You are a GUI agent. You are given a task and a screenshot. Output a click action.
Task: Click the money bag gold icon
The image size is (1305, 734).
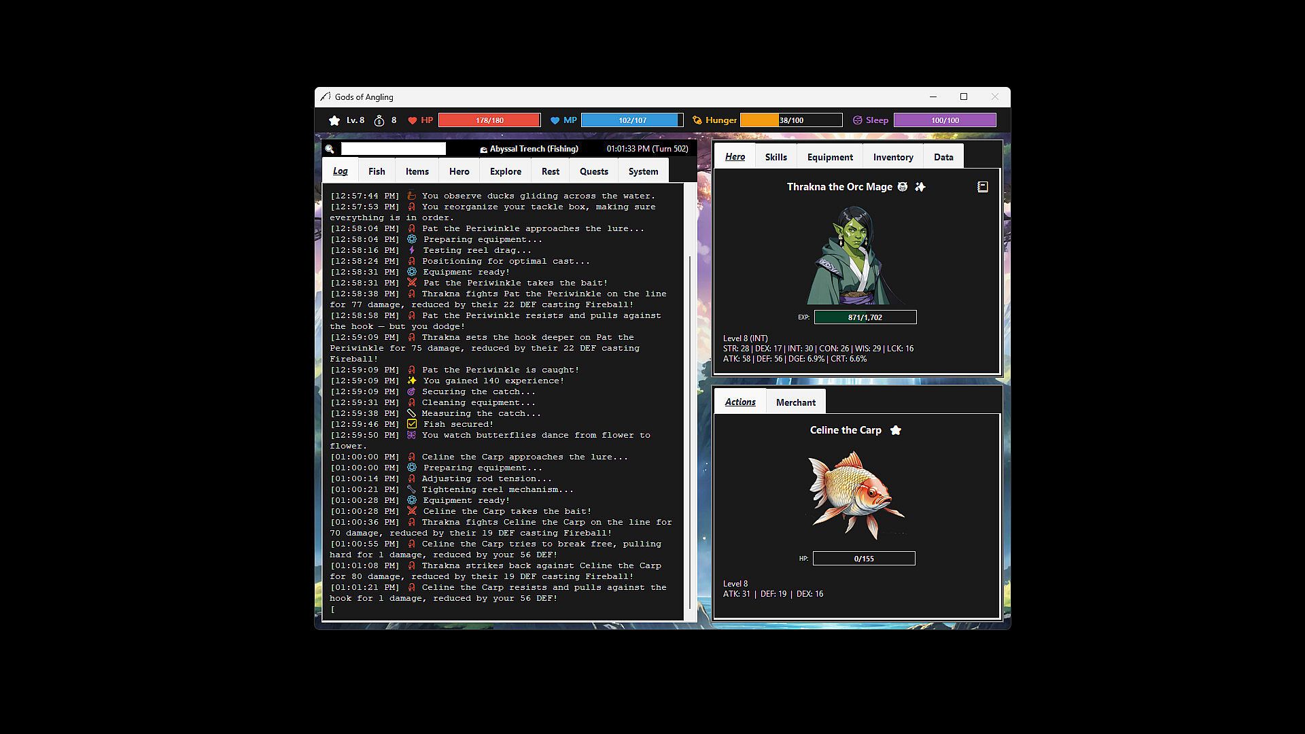pyautogui.click(x=379, y=120)
